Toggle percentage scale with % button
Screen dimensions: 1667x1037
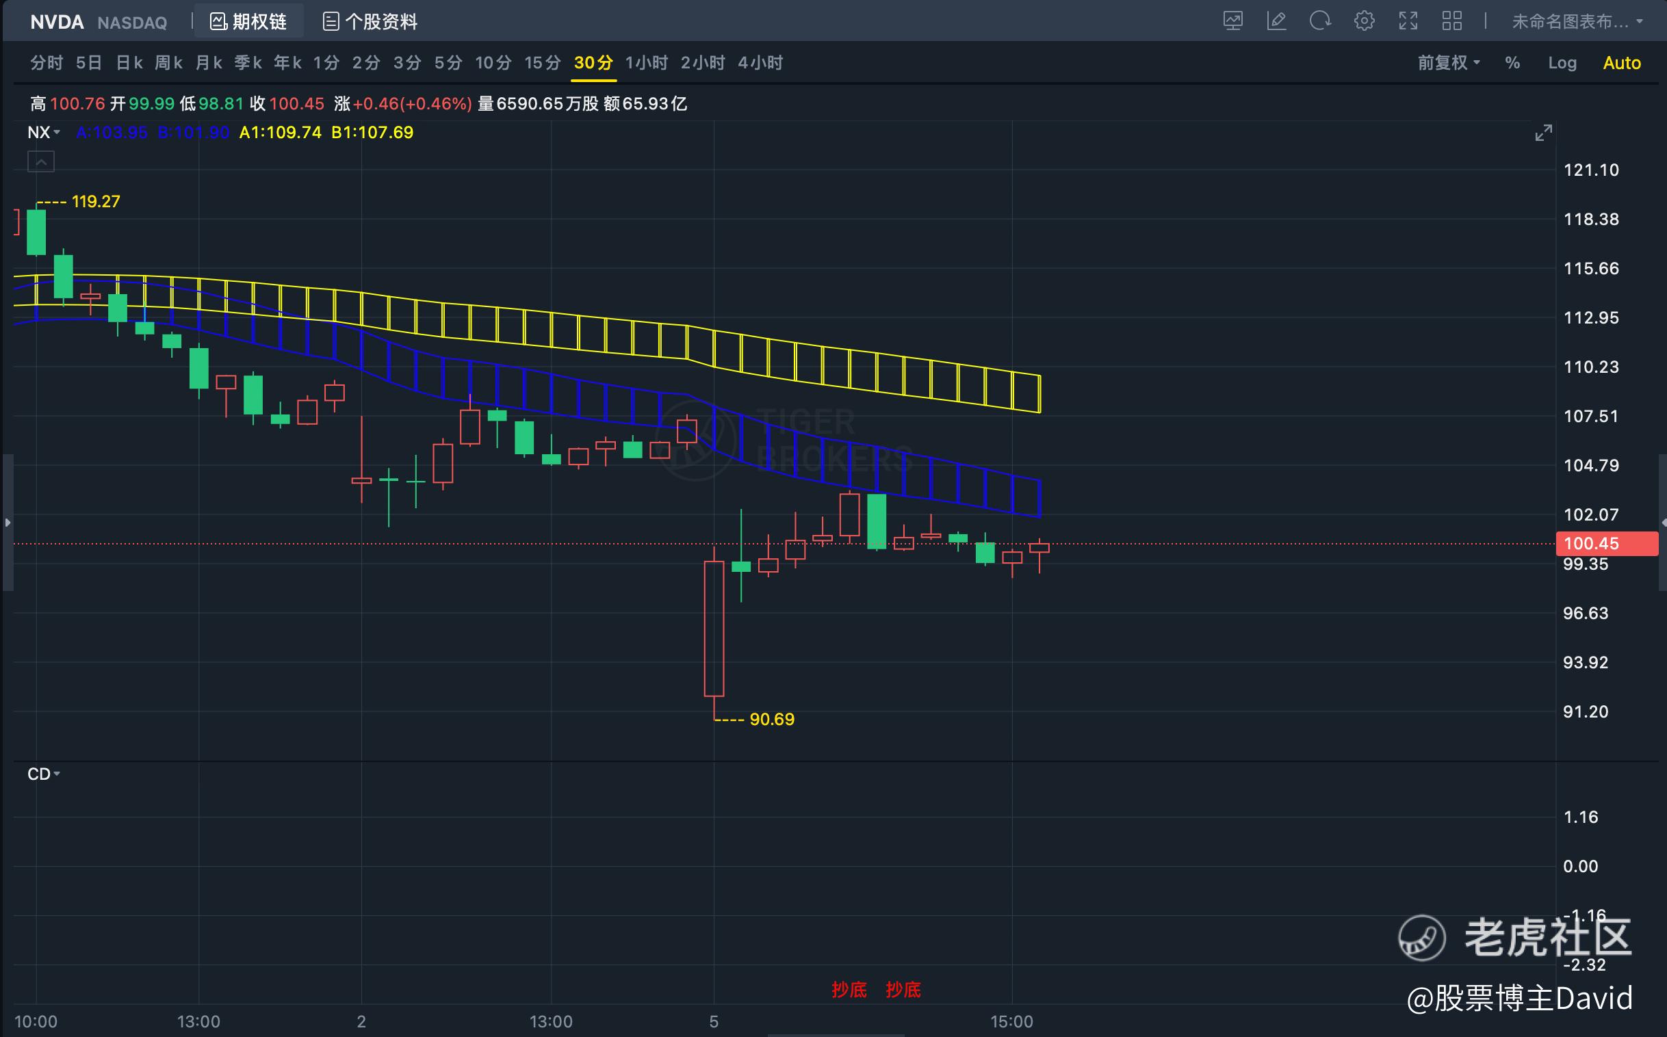coord(1512,63)
